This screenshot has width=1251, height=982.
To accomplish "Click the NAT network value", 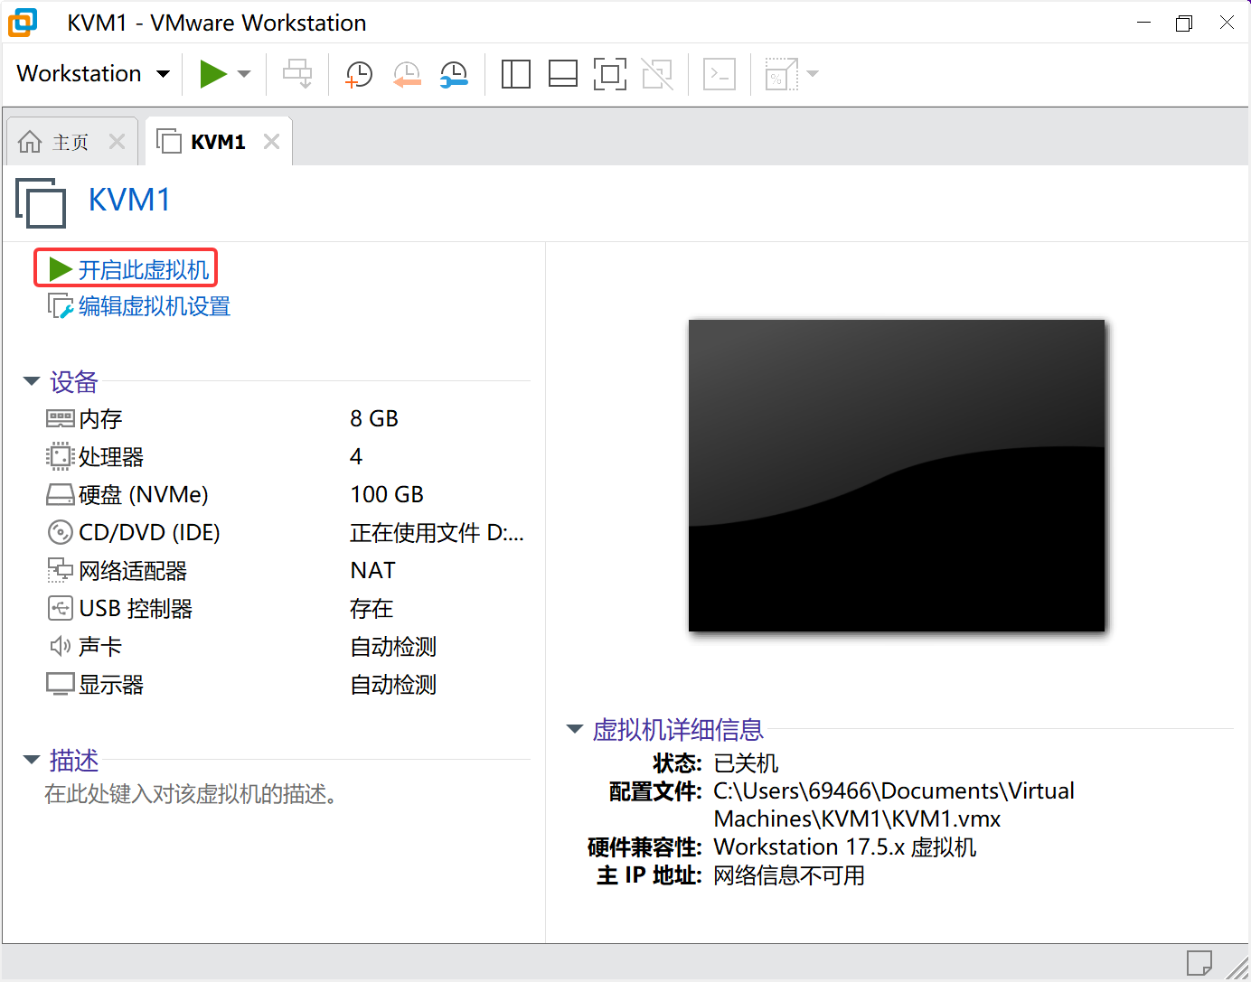I will (x=373, y=571).
